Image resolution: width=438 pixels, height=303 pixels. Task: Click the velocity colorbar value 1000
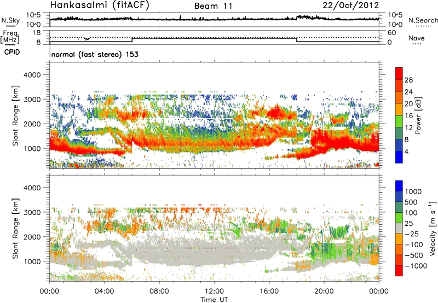[x=413, y=191]
